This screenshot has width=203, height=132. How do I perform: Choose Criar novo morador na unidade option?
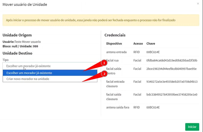[x=50, y=79]
